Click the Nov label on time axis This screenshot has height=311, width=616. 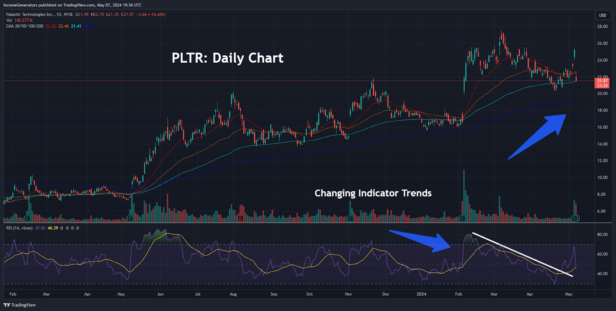point(348,294)
